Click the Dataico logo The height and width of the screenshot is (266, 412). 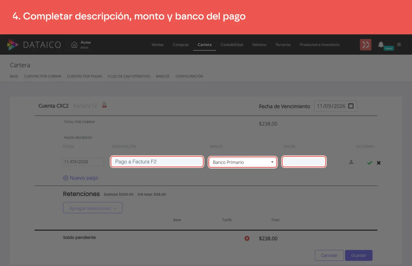point(34,45)
